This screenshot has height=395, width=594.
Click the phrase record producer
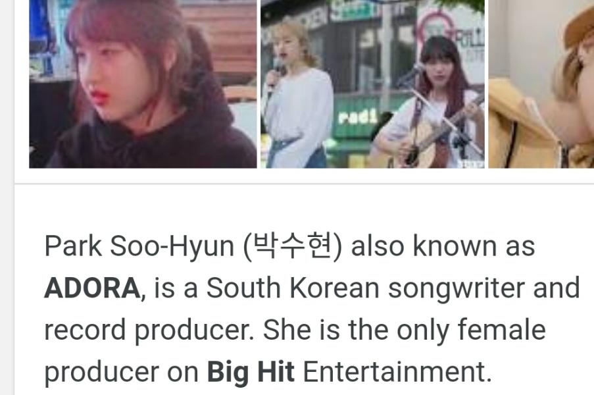149,330
